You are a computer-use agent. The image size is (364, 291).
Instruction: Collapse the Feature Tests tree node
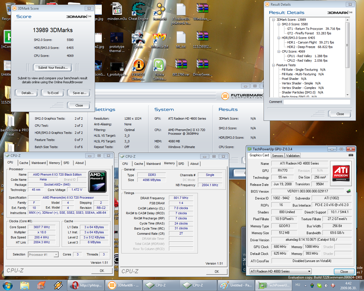(x=273, y=65)
